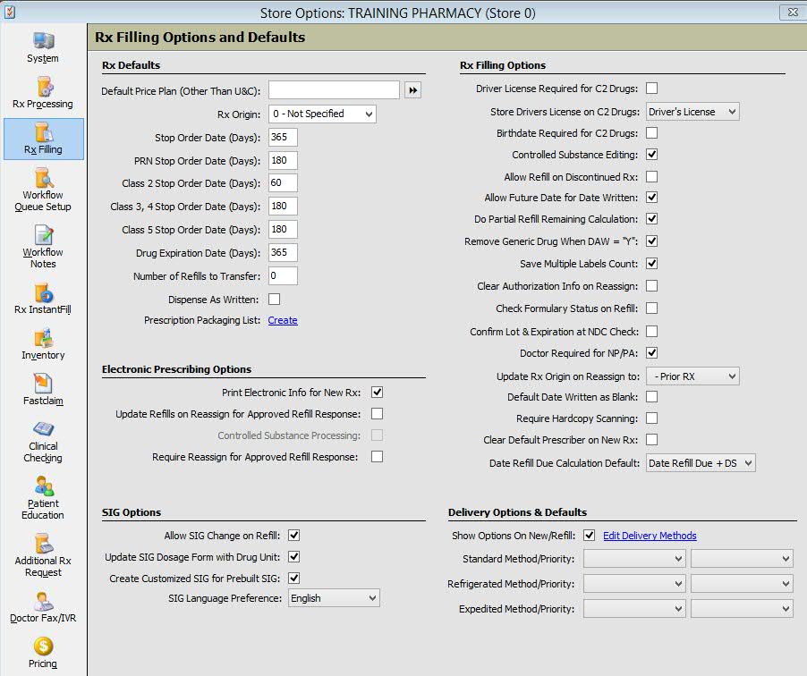Uncheck Doctor Required for NP/PA
The image size is (807, 676).
651,353
